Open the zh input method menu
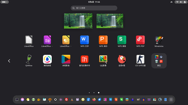Screen dimensions: 188x105 [171, 2]
